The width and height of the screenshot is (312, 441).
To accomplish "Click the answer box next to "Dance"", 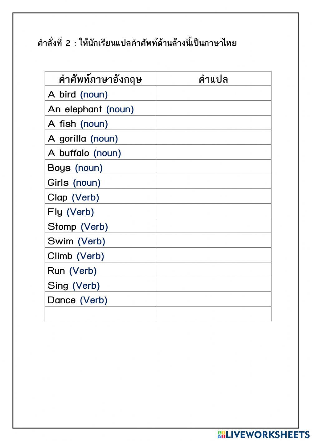I will [x=213, y=299].
